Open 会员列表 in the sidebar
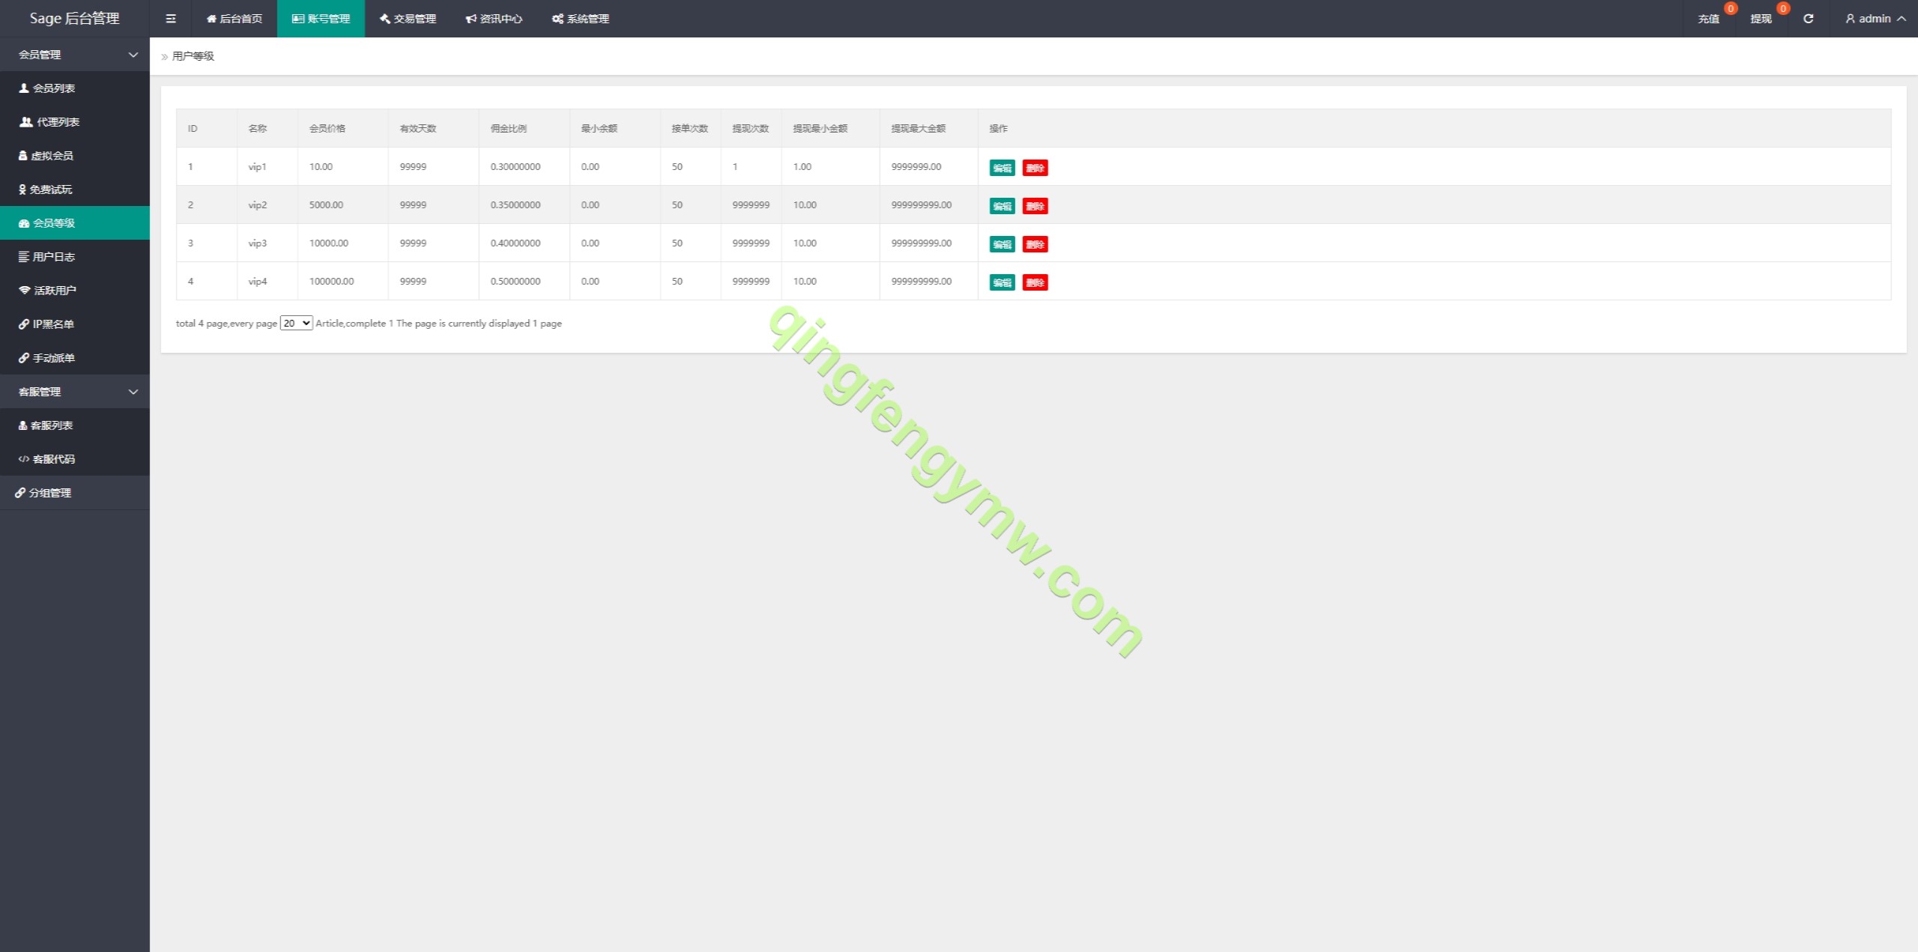The width and height of the screenshot is (1918, 952). (x=75, y=88)
